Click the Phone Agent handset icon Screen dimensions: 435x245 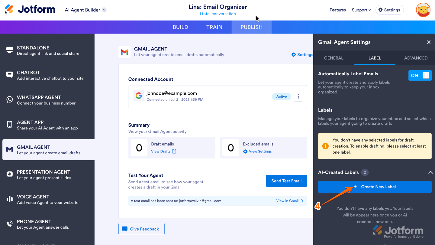coord(10,224)
